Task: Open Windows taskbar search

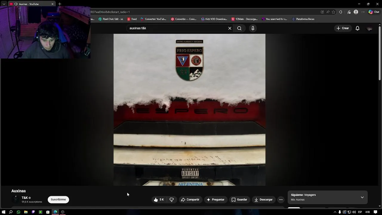Action: (x=11, y=212)
